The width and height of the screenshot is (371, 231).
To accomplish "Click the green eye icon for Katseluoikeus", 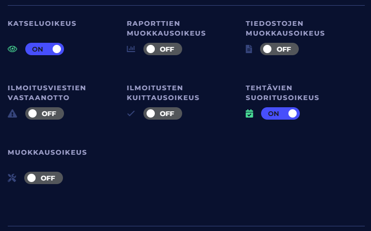I will (13, 49).
